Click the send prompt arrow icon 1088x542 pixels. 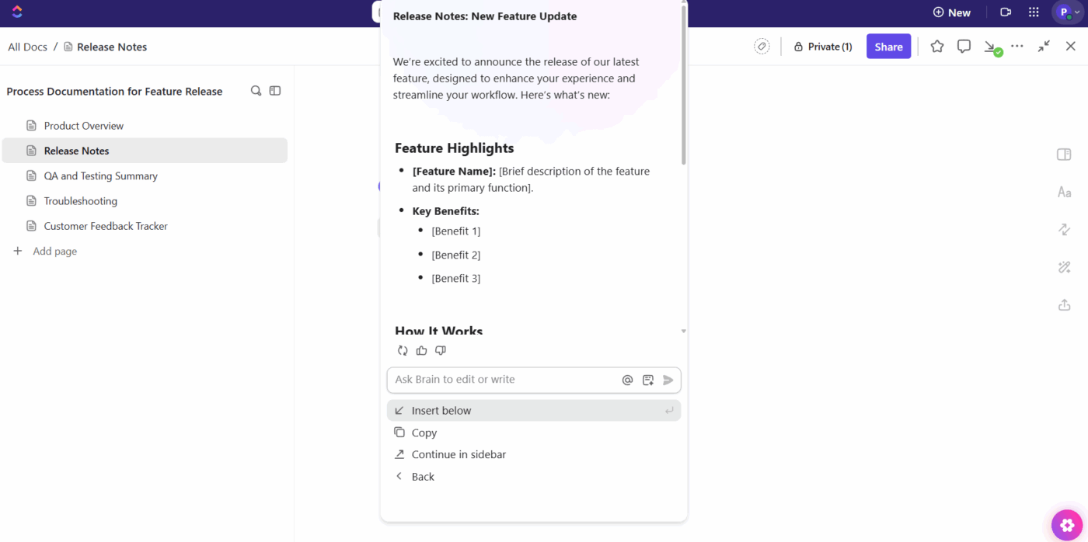tap(668, 380)
